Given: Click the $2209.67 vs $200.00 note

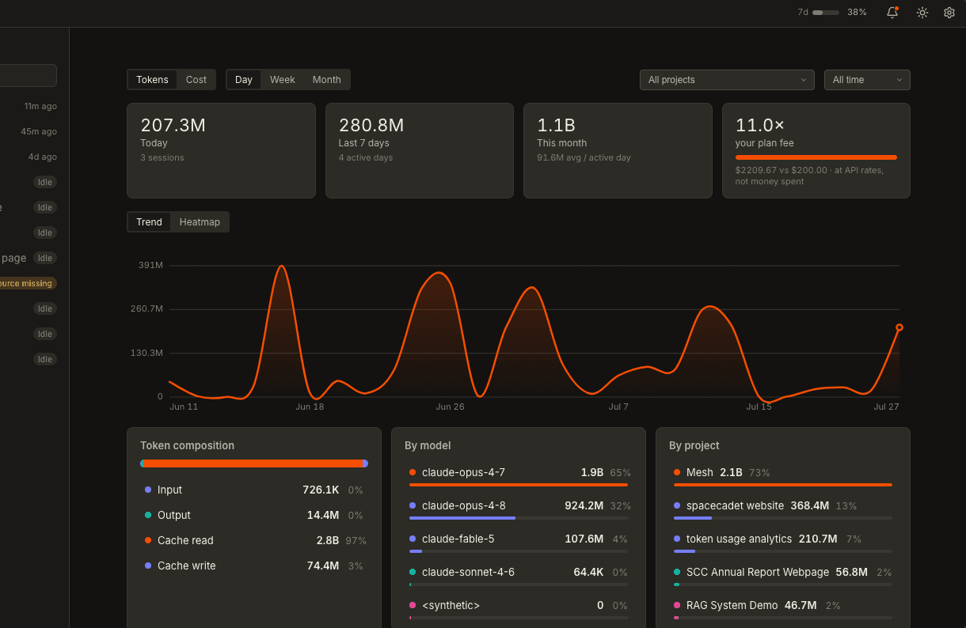Looking at the screenshot, I should [x=809, y=176].
